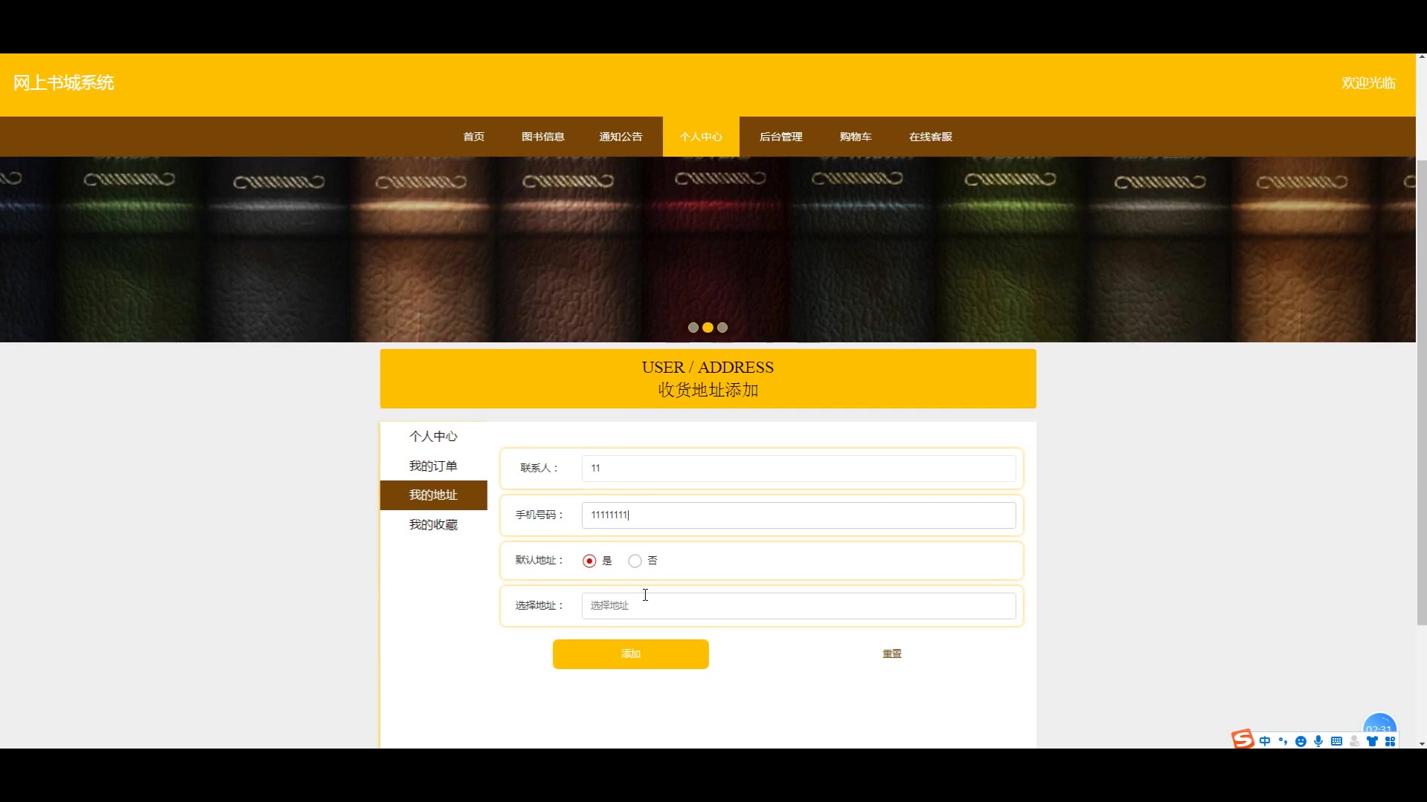Image resolution: width=1427 pixels, height=802 pixels.
Task: Open 我的订单 in the sidebar
Action: tap(433, 466)
